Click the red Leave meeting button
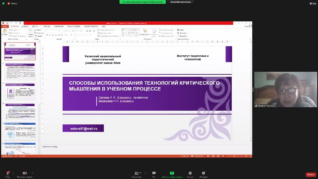 click(x=310, y=174)
